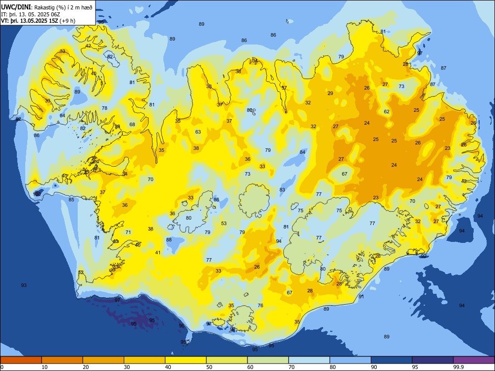495x371 pixels.
Task: Click the '63' humidity value
Action: pyautogui.click(x=198, y=132)
